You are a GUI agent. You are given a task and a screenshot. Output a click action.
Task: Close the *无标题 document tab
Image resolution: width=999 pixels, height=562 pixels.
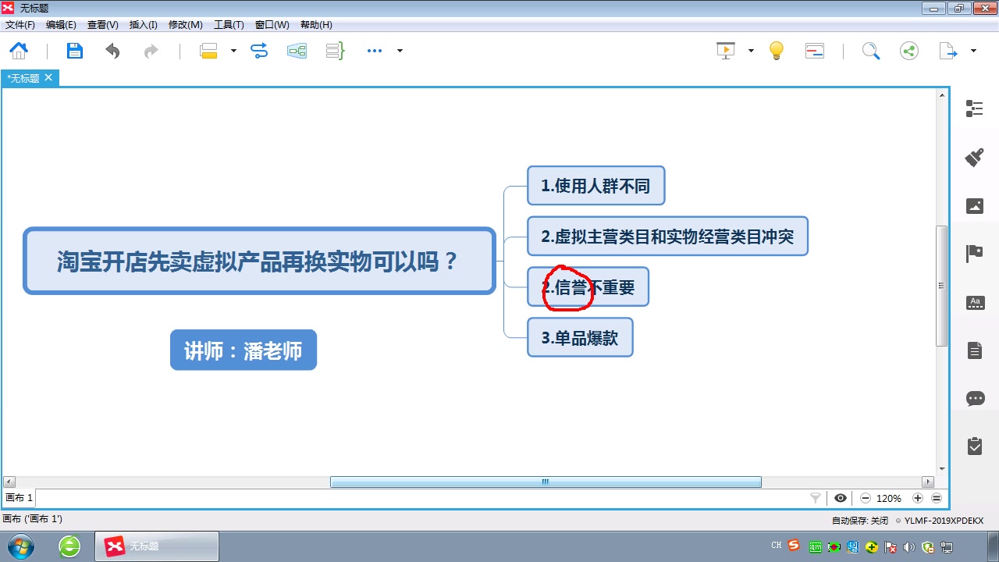(x=48, y=77)
